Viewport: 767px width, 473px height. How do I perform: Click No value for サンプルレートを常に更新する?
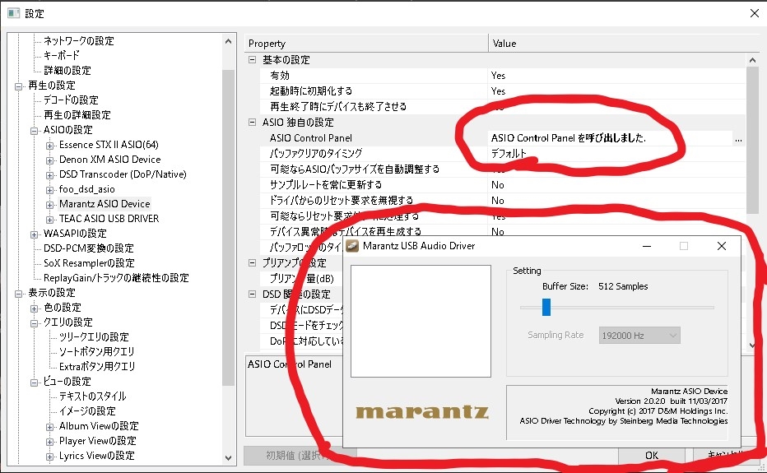(616, 185)
